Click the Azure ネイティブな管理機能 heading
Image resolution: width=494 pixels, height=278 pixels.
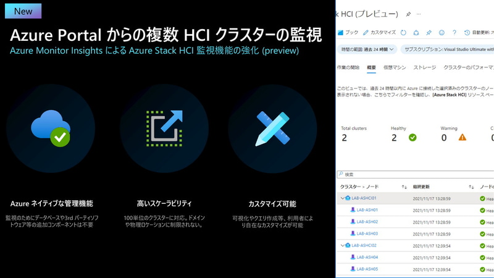click(x=52, y=204)
